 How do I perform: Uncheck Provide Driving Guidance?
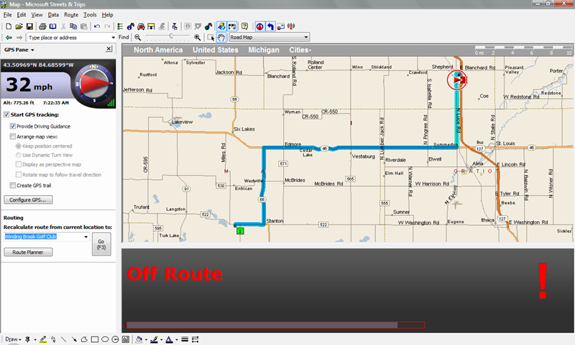point(13,126)
